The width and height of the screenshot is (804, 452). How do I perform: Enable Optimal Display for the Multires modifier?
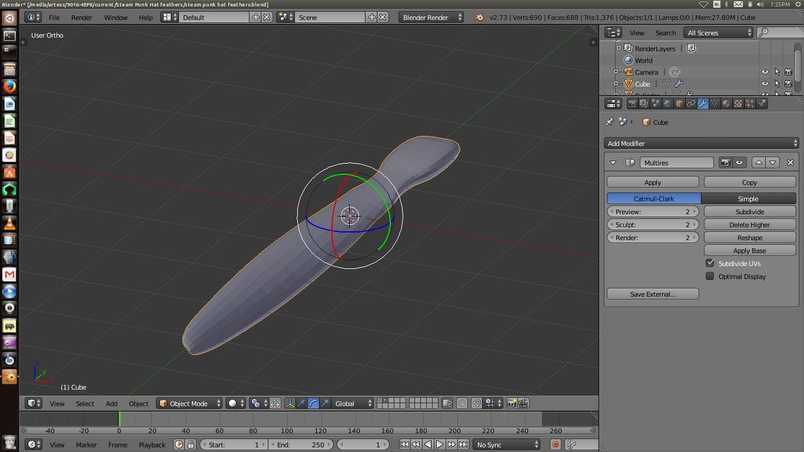point(710,276)
